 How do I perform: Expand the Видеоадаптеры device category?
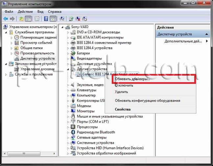point(68,59)
